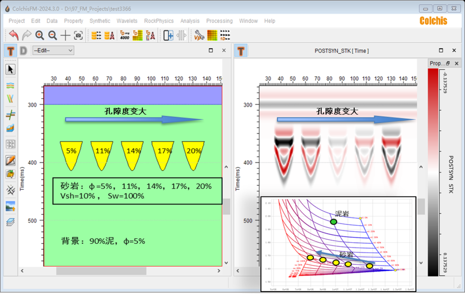
Task: Toggle the T button in POSTSYN_STK panel
Action: click(x=241, y=51)
